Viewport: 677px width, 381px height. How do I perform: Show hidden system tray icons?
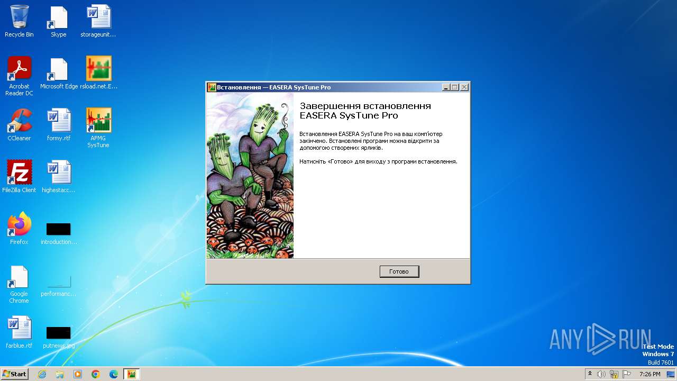tap(590, 374)
